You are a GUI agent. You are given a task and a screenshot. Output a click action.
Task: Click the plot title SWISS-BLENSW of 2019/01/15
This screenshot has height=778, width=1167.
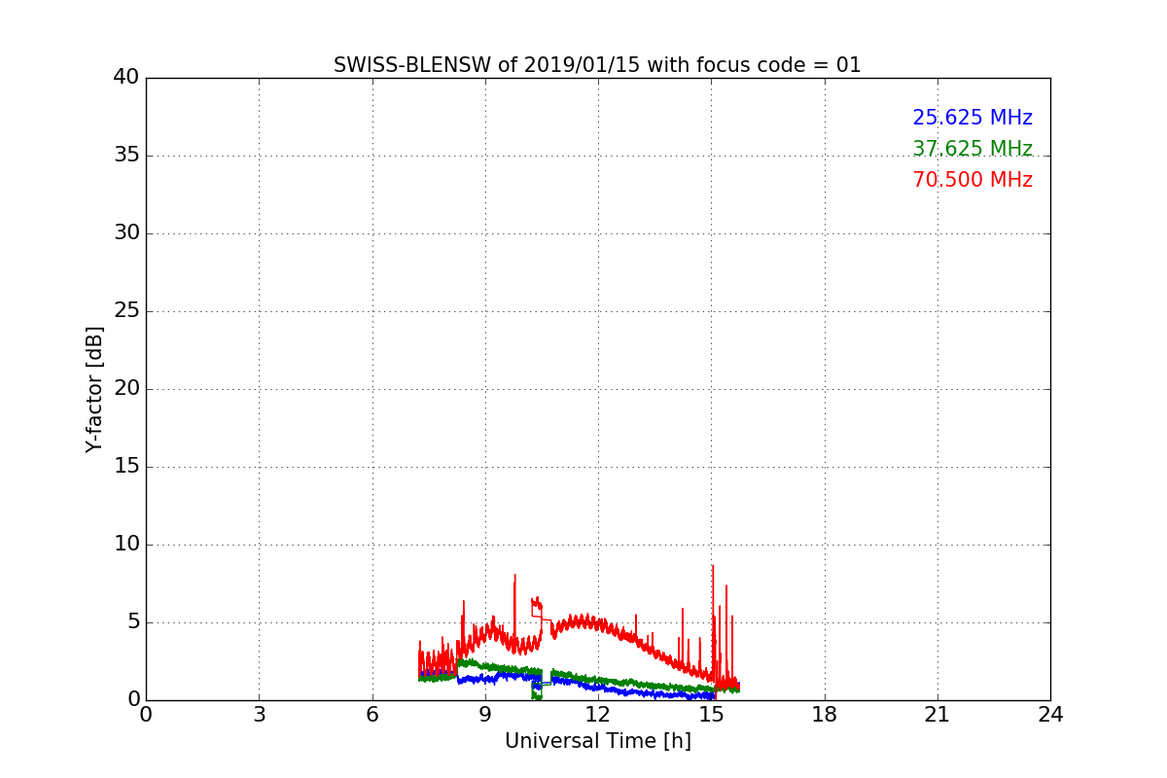pos(597,65)
